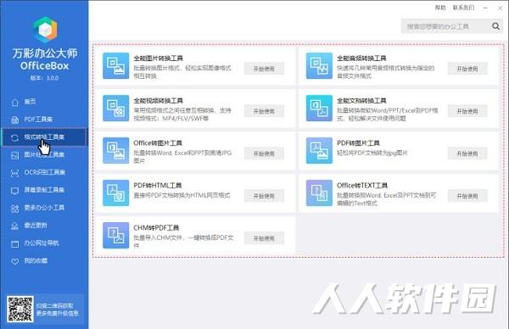Screen dimensions: 509x329
Task: Click 开始使用 for PDF转图片工具
Action: [467, 153]
